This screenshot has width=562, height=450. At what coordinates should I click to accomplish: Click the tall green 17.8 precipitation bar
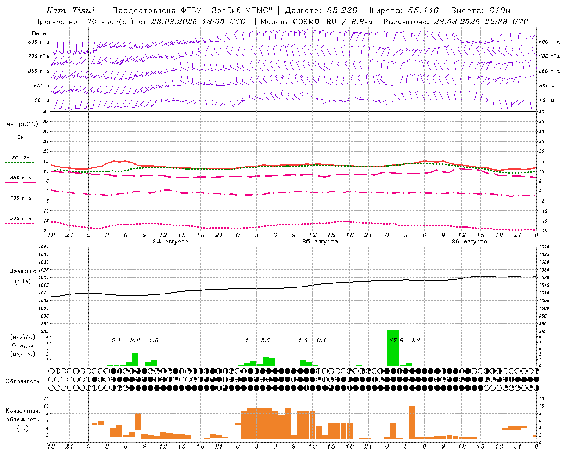[393, 348]
